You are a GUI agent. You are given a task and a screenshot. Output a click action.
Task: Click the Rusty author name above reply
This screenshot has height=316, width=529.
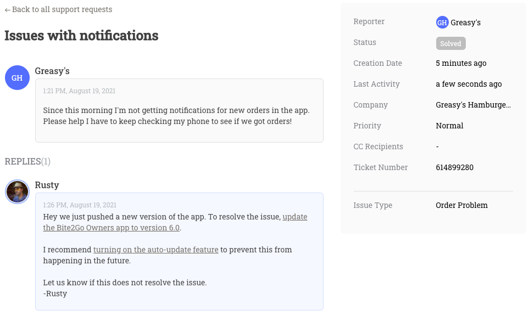click(x=47, y=185)
